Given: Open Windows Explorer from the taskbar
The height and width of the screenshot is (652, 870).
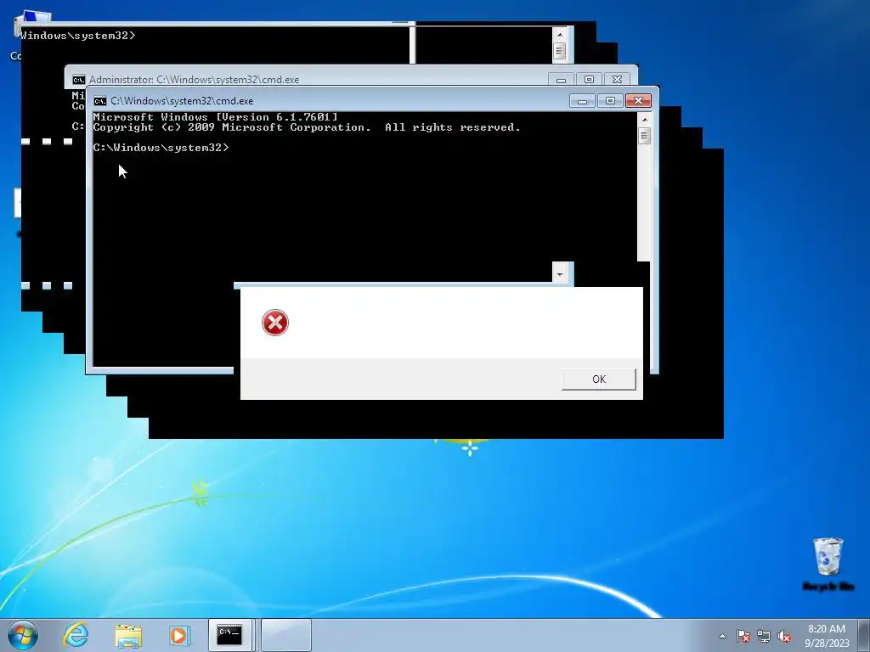Looking at the screenshot, I should tap(128, 635).
